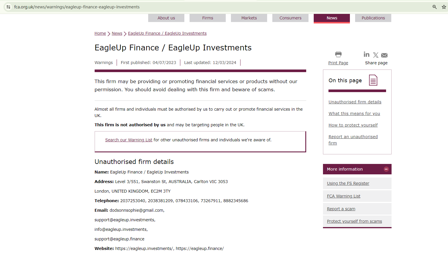The image size is (448, 254).
Task: Share page by email envelope icon
Action: point(384,55)
